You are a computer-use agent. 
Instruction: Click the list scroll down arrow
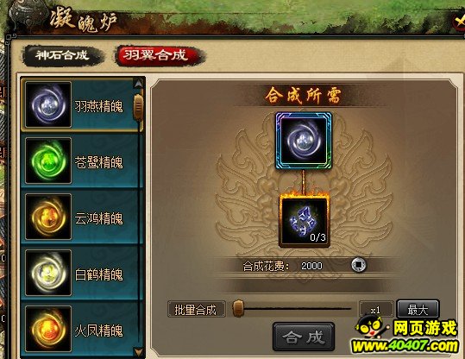[x=139, y=352]
